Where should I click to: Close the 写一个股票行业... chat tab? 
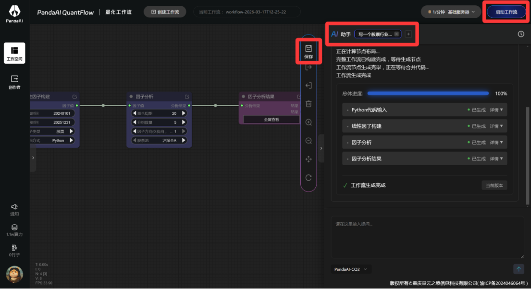[396, 34]
